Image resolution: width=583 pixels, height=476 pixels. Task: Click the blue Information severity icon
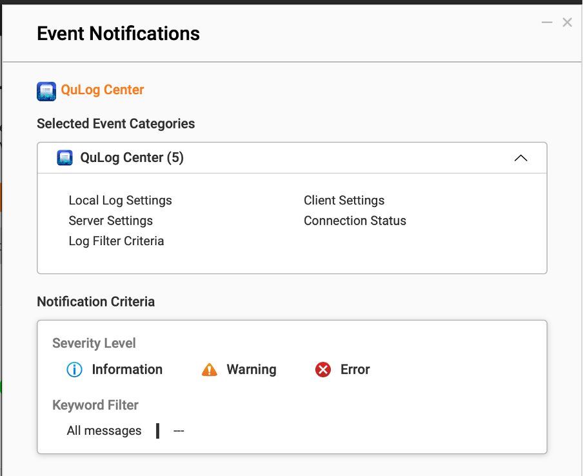pos(75,370)
